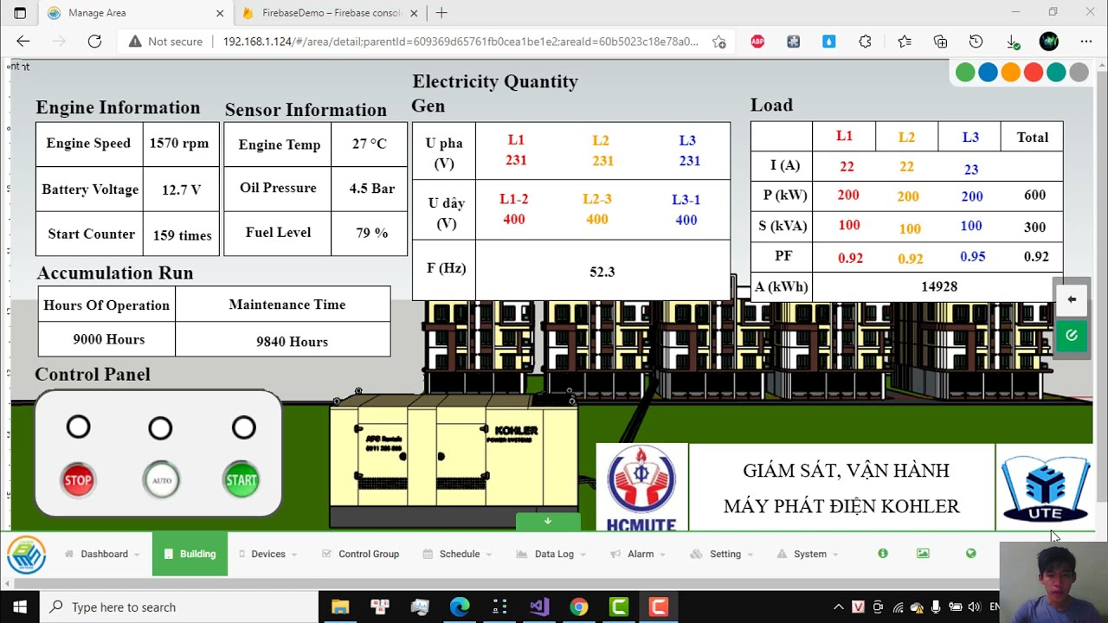Open a new browser tab
Screen dimensions: 1108x623
(441, 13)
